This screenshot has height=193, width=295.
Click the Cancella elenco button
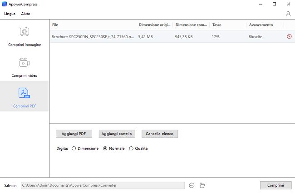(x=160, y=134)
